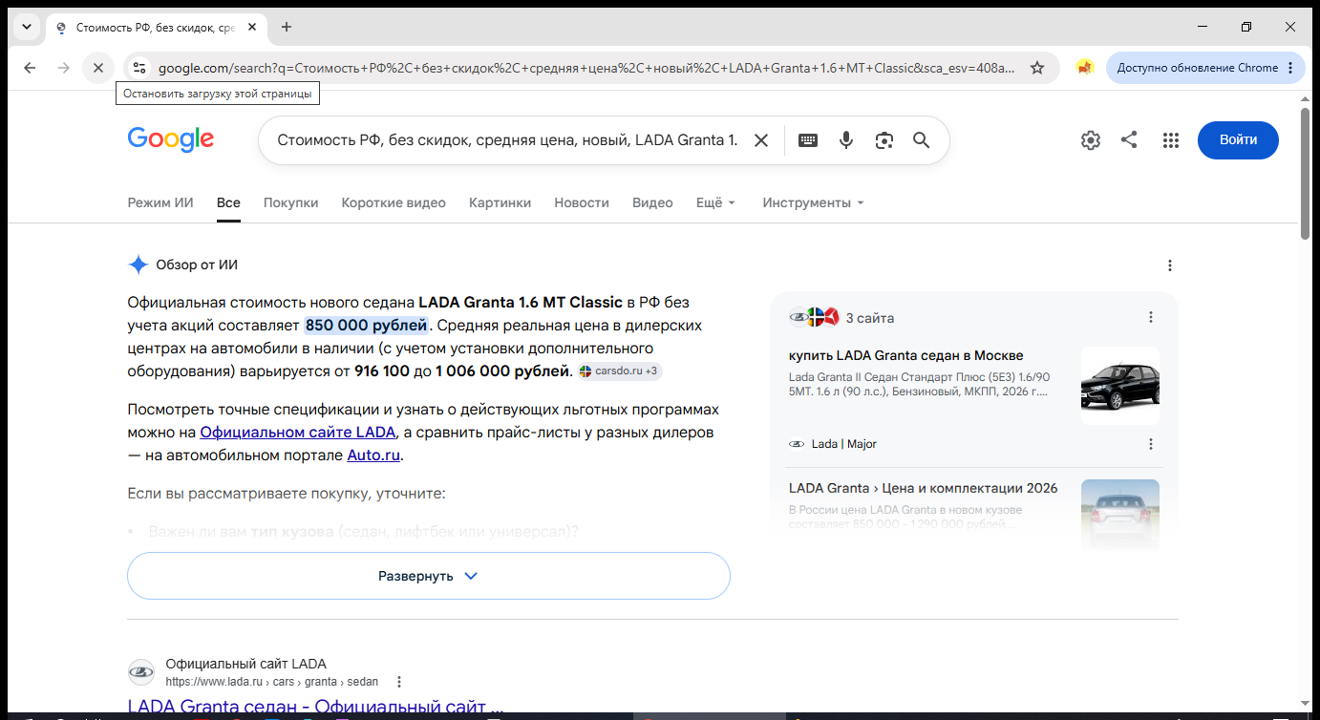1320x720 pixels.
Task: Open the Новости tab
Action: click(x=582, y=202)
